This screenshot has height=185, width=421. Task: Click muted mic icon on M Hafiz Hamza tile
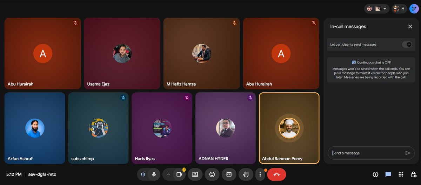click(234, 23)
